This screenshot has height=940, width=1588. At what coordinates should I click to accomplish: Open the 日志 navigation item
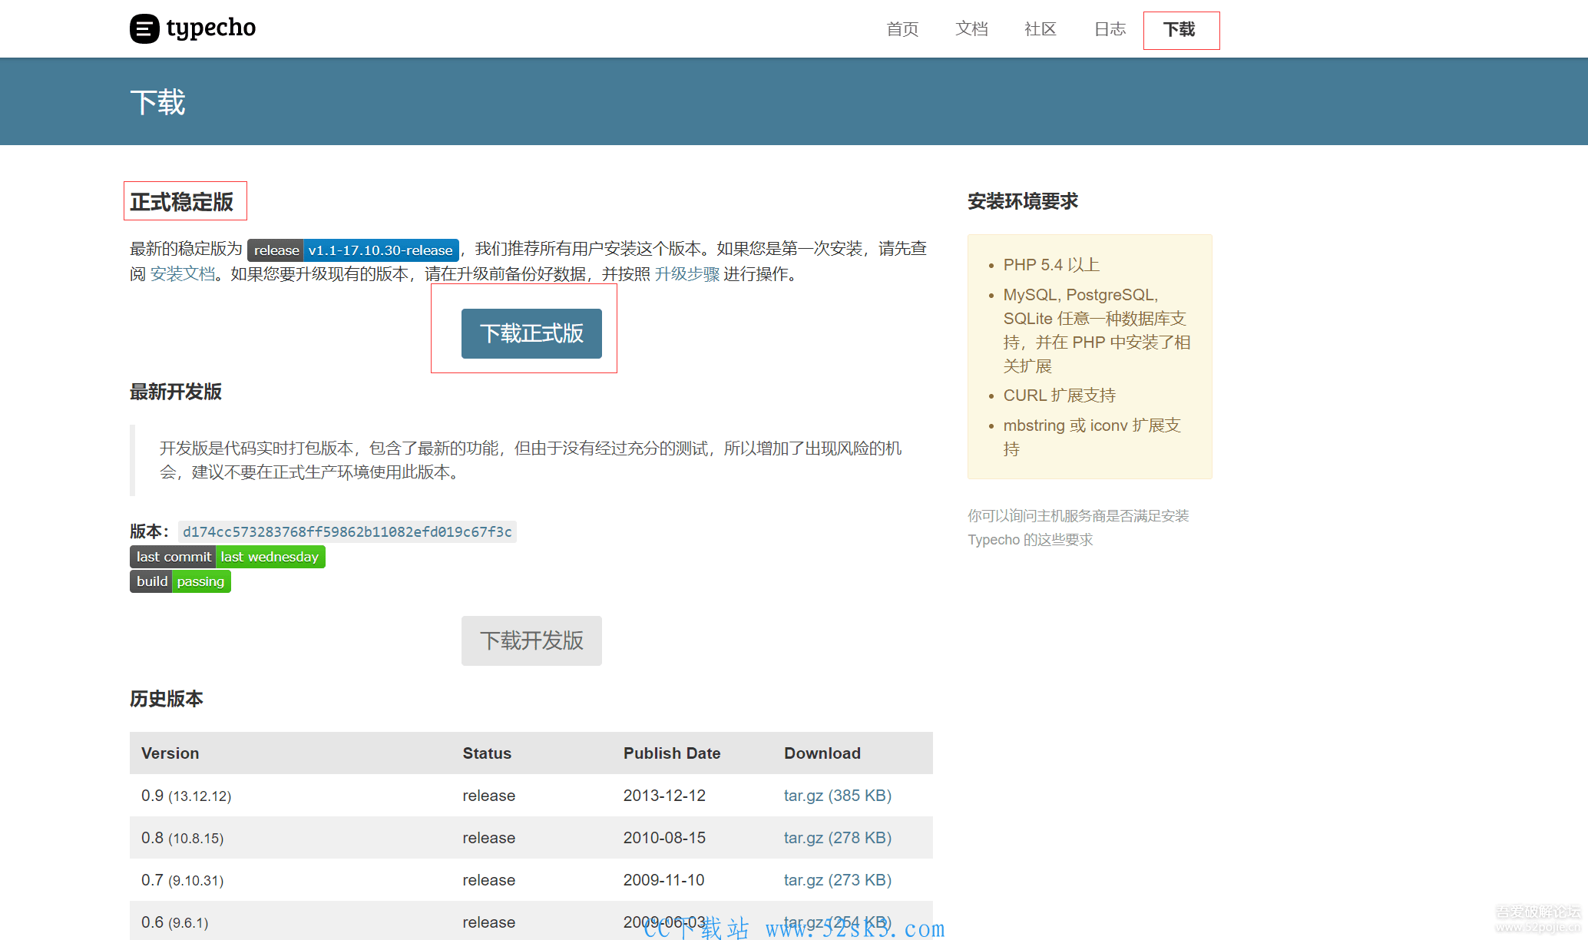pos(1110,29)
